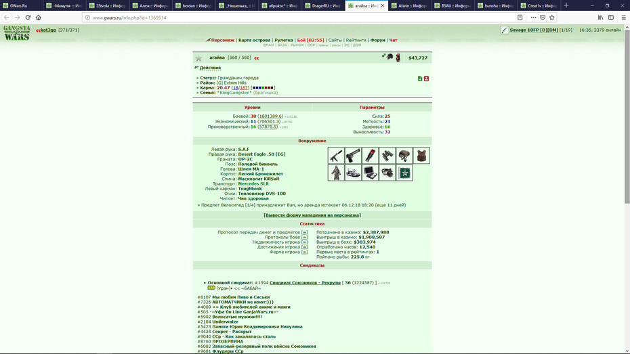
Task: Open the Рейтинги ratings link
Action: [356, 40]
